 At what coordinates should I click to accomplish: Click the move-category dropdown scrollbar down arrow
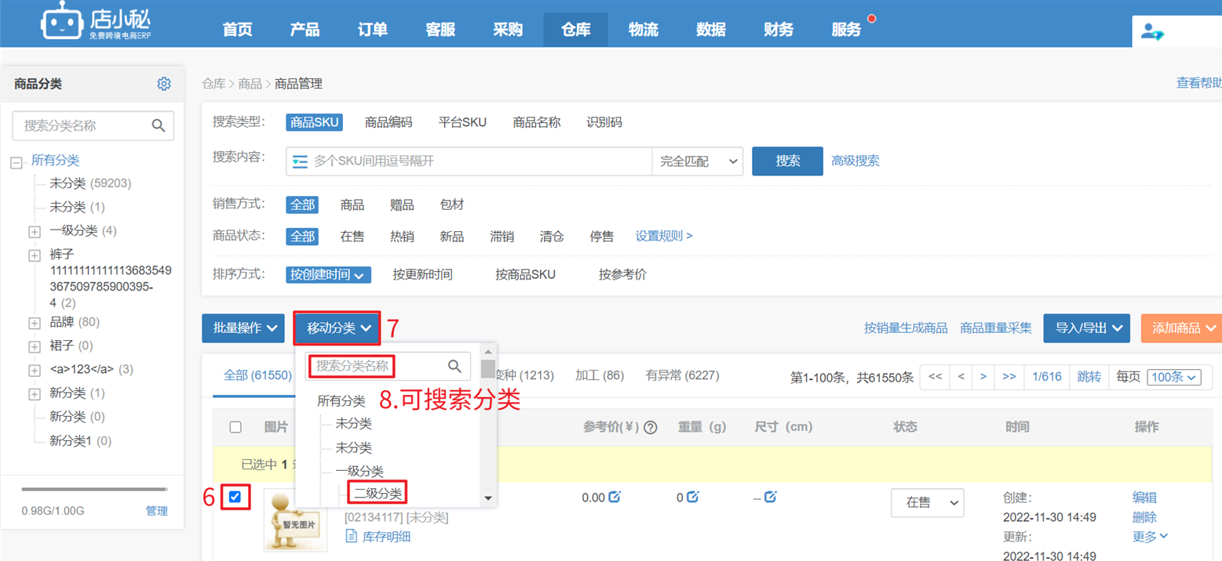[488, 498]
